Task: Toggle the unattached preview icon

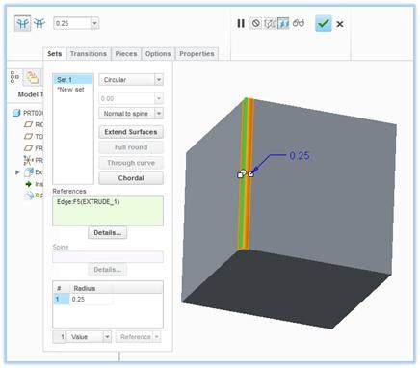Action: 269,23
